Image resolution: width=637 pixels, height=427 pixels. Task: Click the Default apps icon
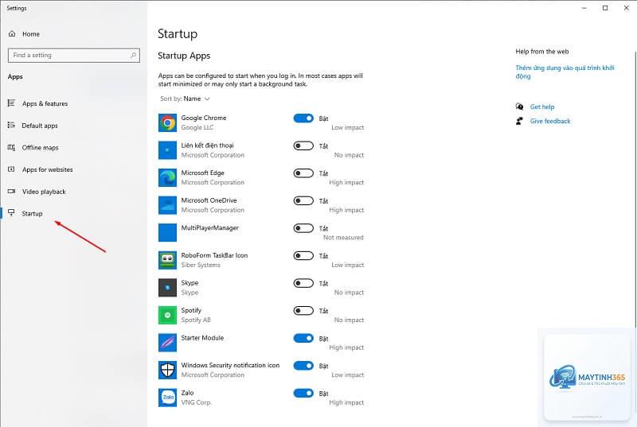pyautogui.click(x=11, y=125)
